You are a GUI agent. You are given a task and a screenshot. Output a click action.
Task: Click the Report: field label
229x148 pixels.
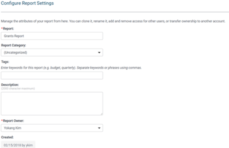tap(8, 29)
